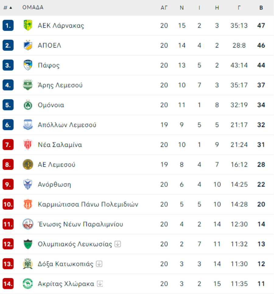274x294 pixels.
Task: Open the Άρης Λεμεσού team page
Action: [60, 85]
